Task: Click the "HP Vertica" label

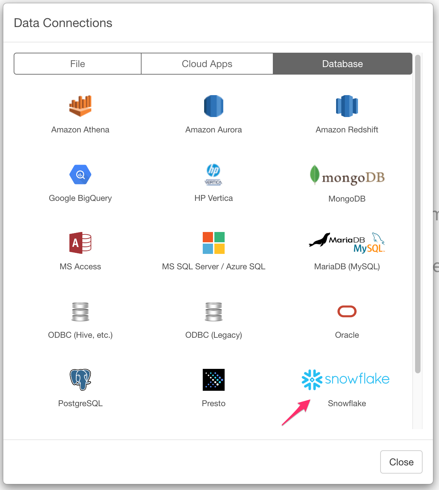Action: tap(214, 198)
